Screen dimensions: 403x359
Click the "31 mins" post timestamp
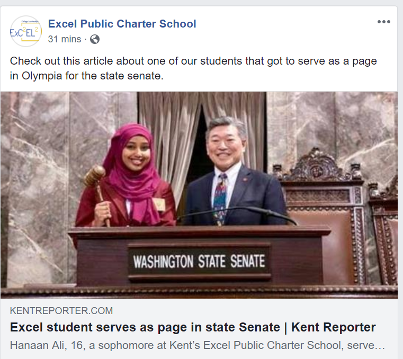click(65, 39)
